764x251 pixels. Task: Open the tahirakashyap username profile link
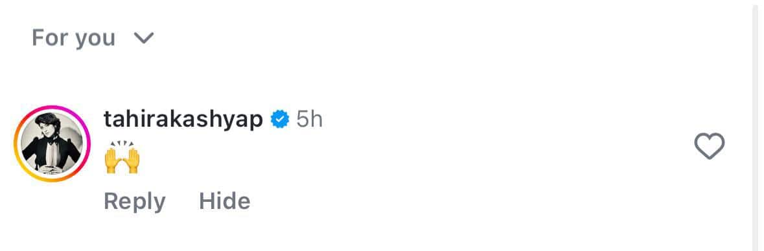pos(183,120)
